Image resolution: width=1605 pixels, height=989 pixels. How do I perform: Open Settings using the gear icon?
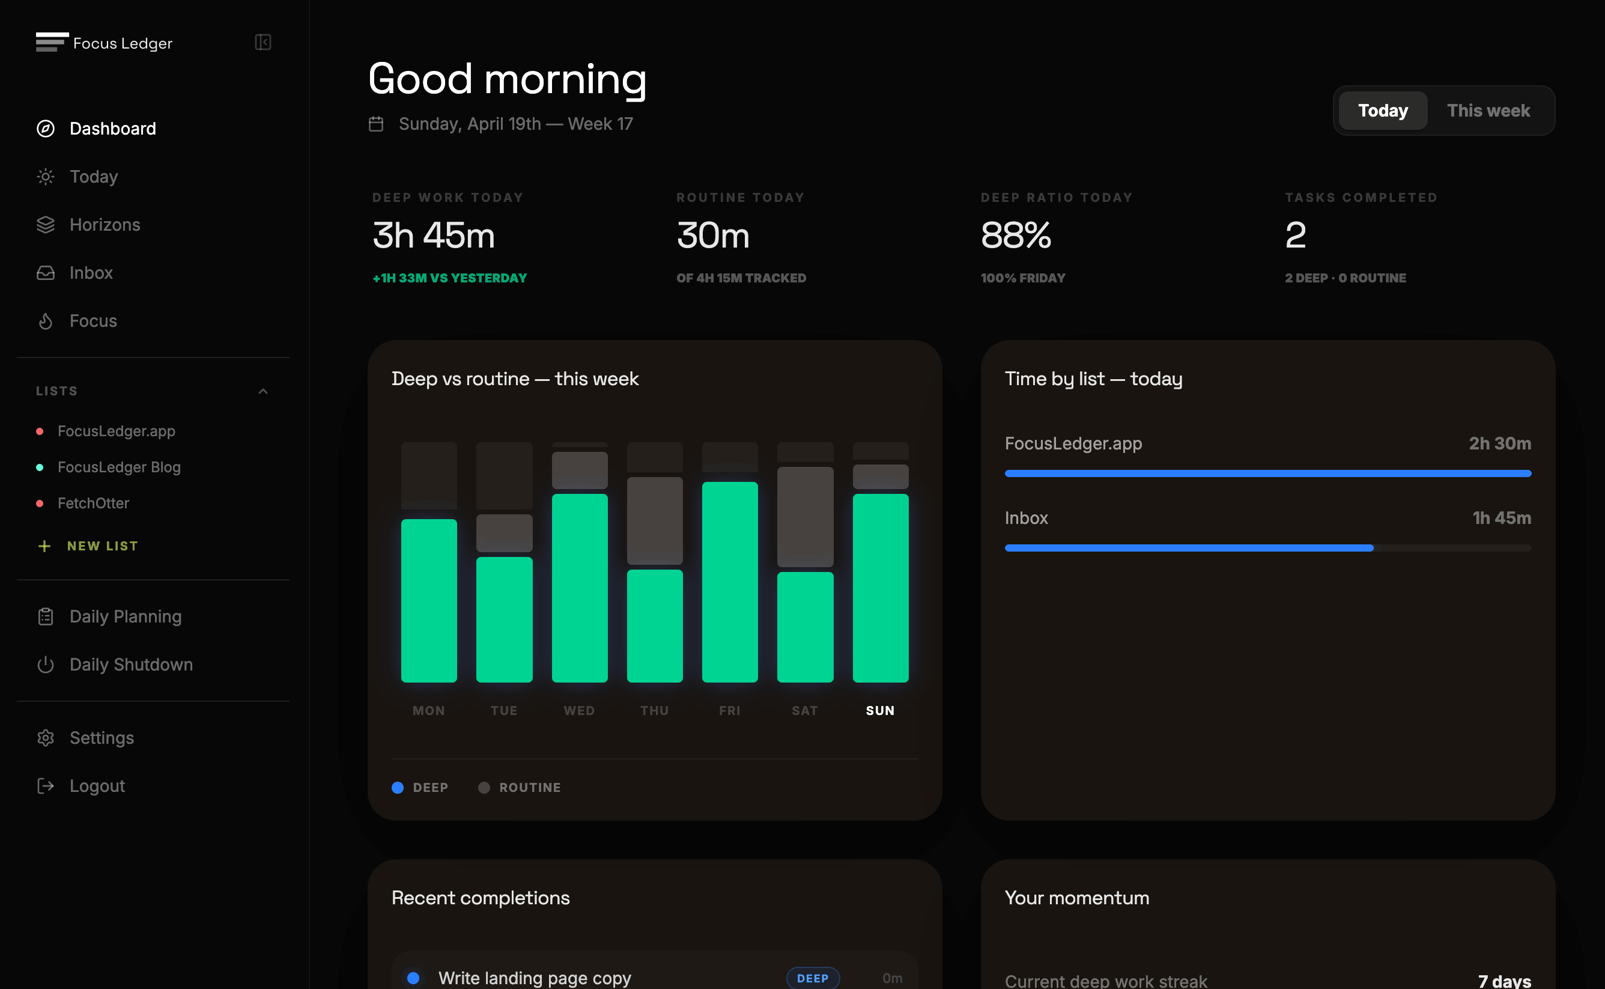[x=44, y=738]
